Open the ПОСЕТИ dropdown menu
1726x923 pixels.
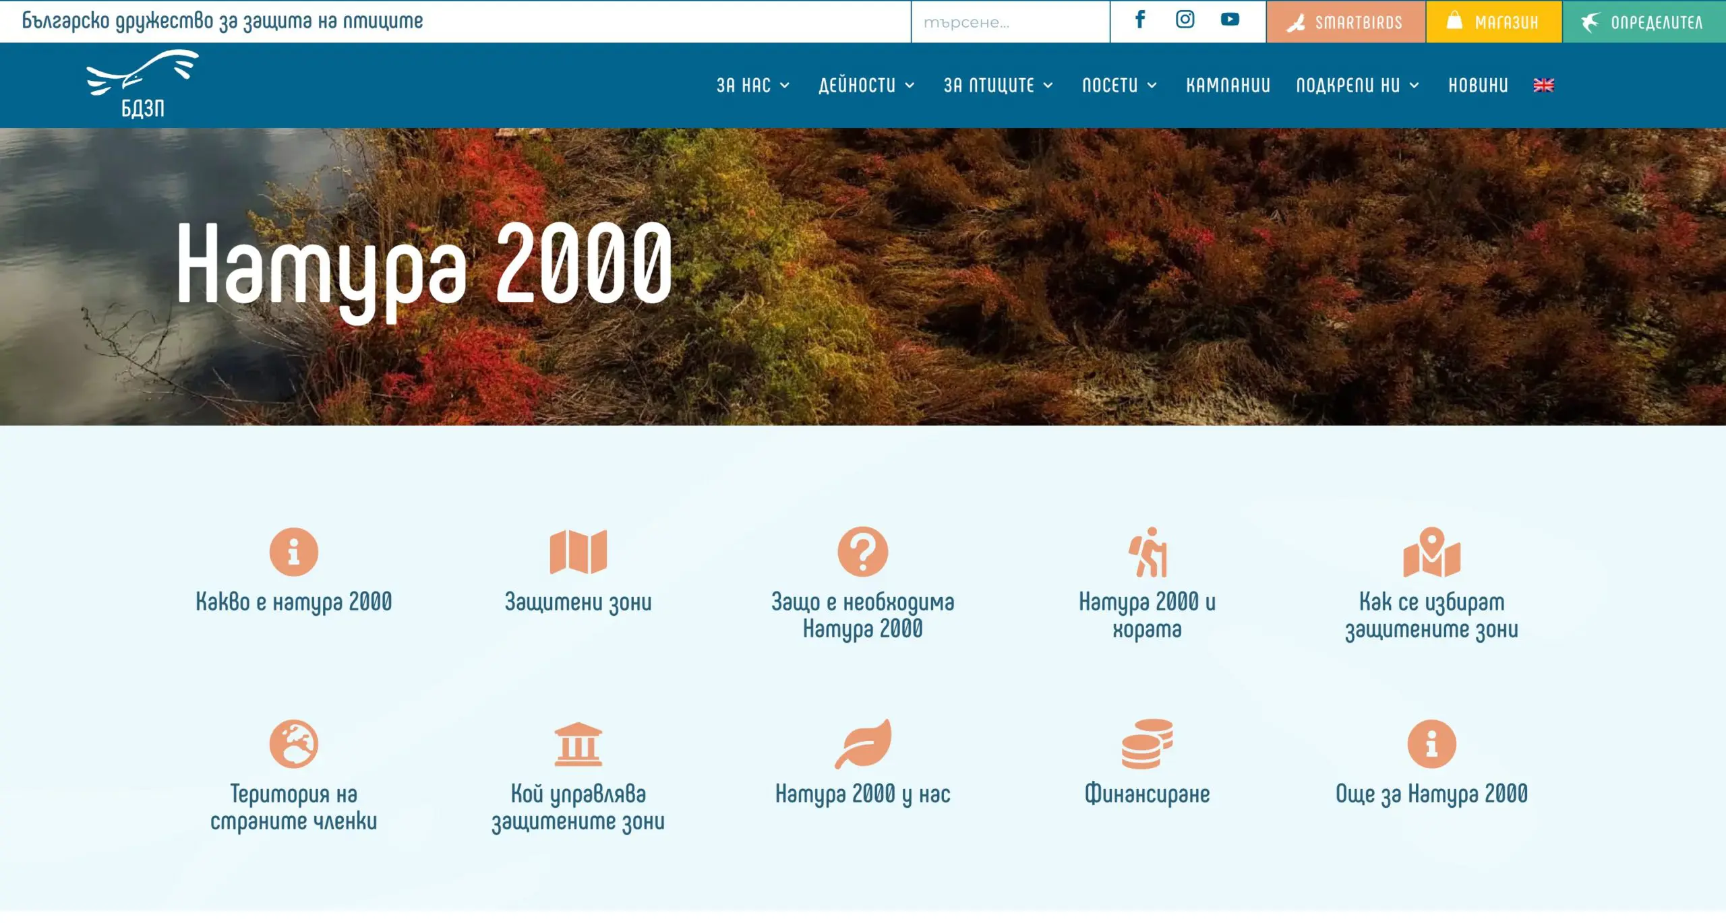1119,86
